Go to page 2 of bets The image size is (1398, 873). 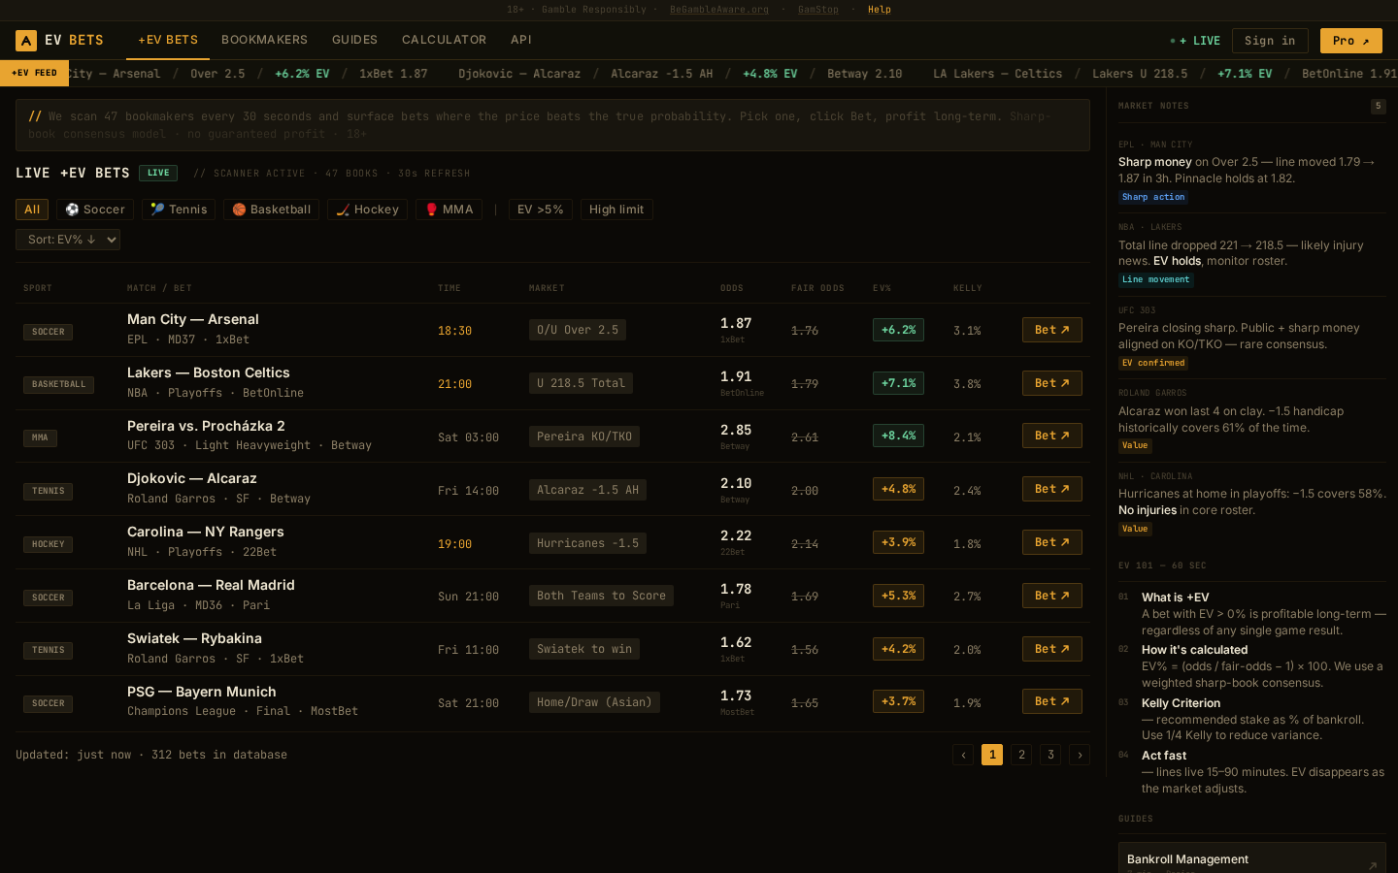[1021, 755]
